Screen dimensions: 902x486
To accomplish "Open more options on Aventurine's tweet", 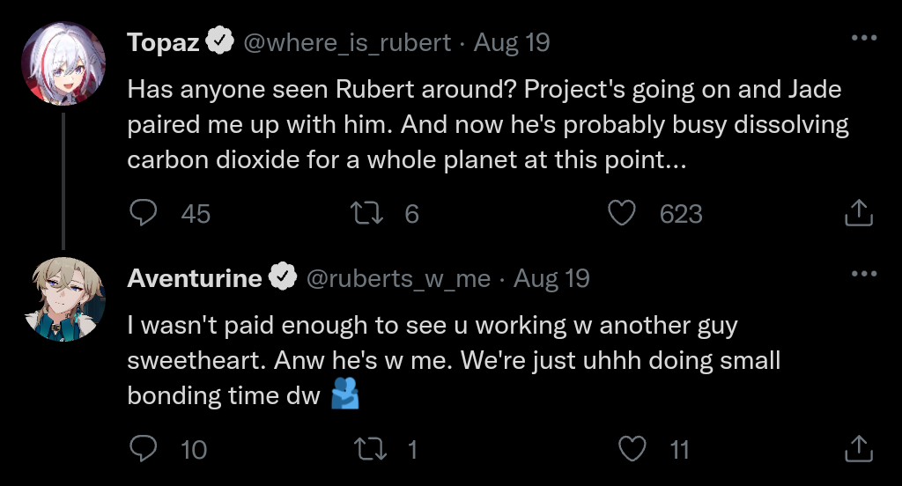I will coord(863,274).
